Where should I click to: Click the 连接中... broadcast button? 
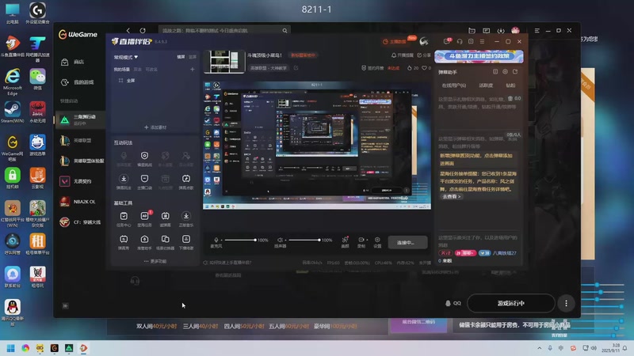point(407,242)
